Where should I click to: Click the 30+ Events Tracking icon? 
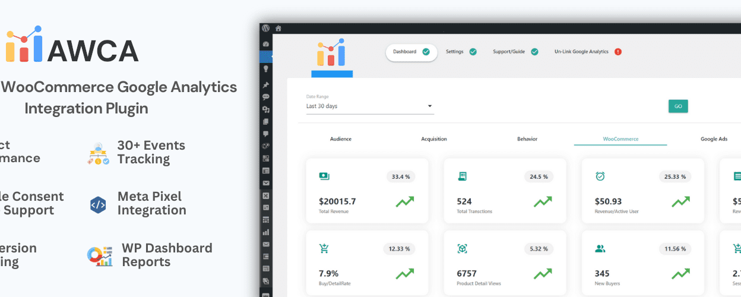click(99, 153)
